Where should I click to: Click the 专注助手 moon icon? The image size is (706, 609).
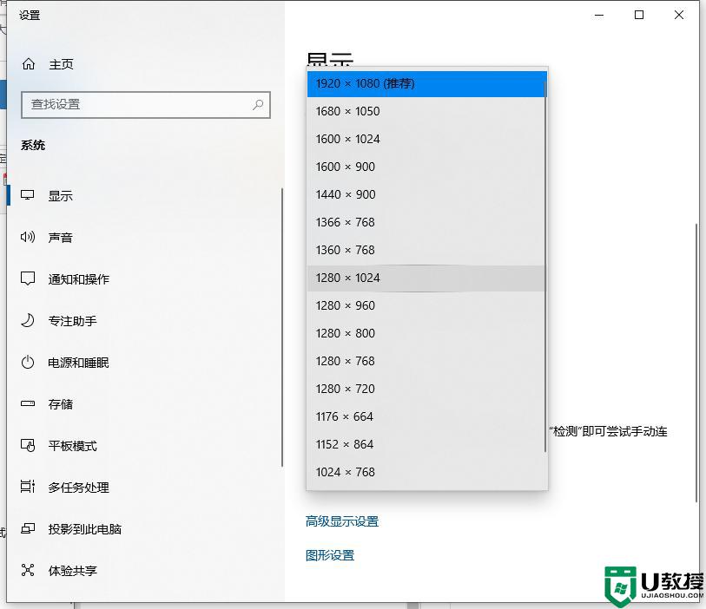(28, 320)
